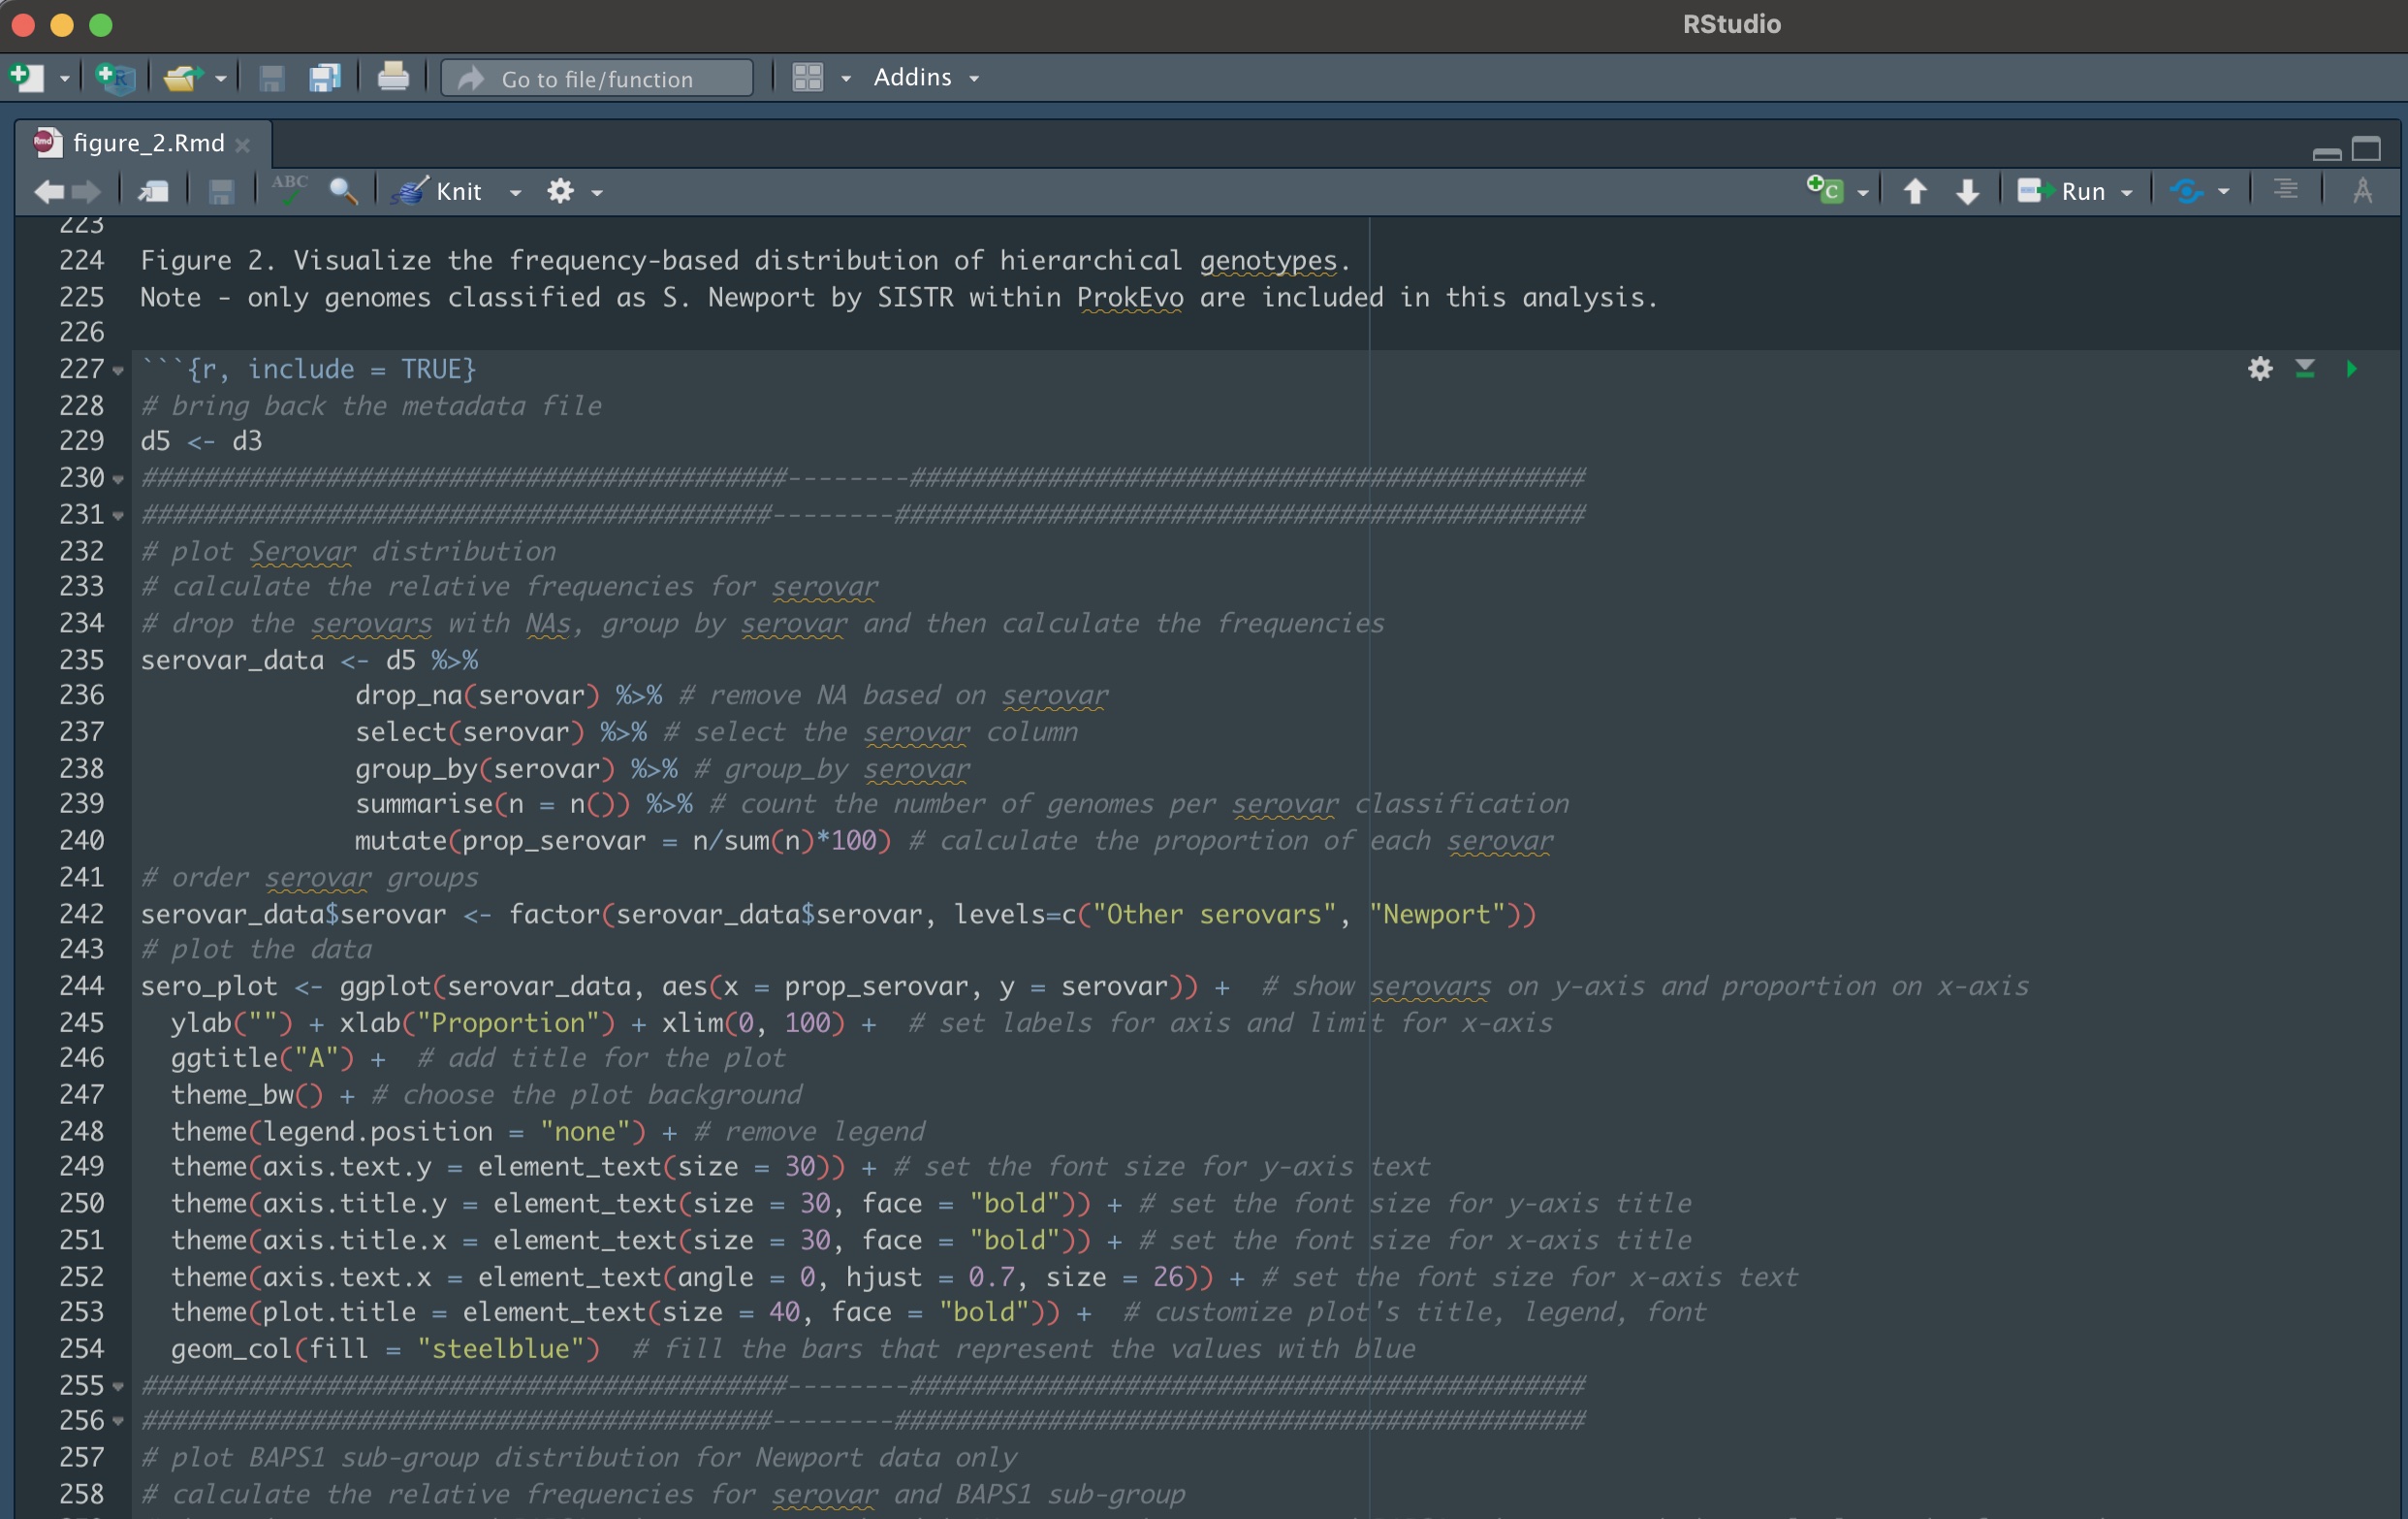The width and height of the screenshot is (2408, 1519).
Task: Fold the section at line 255
Action: 118,1387
